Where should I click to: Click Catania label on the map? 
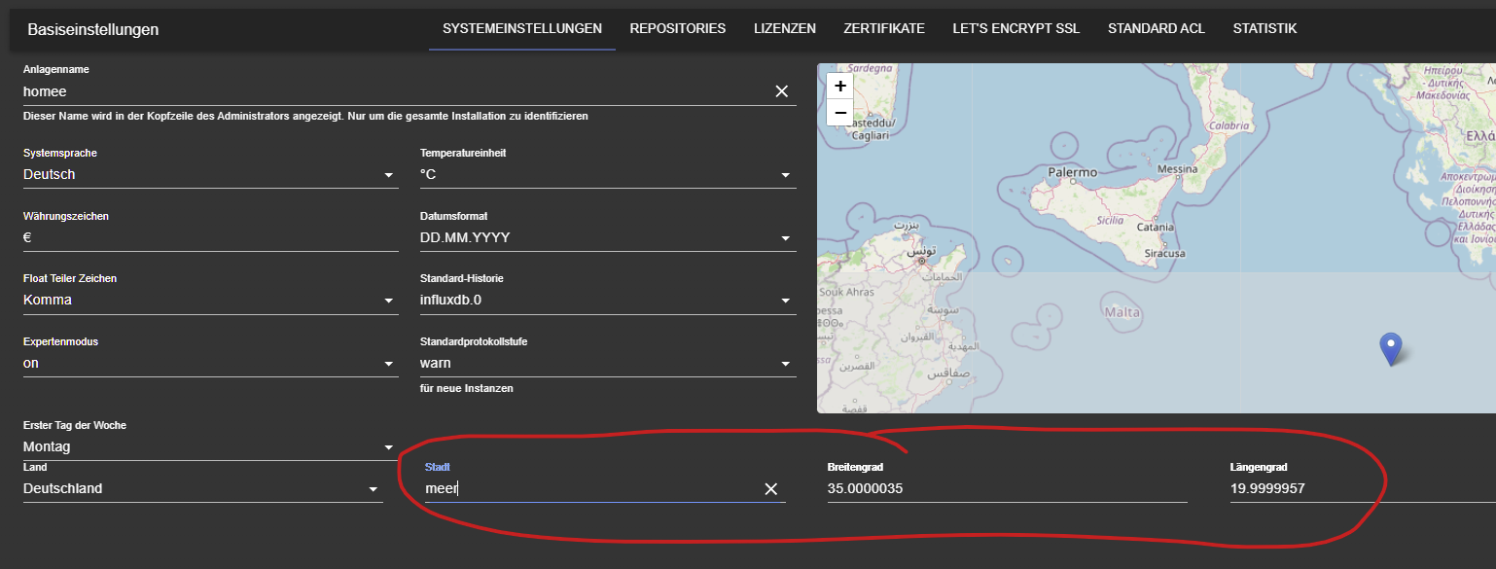pos(1155,228)
